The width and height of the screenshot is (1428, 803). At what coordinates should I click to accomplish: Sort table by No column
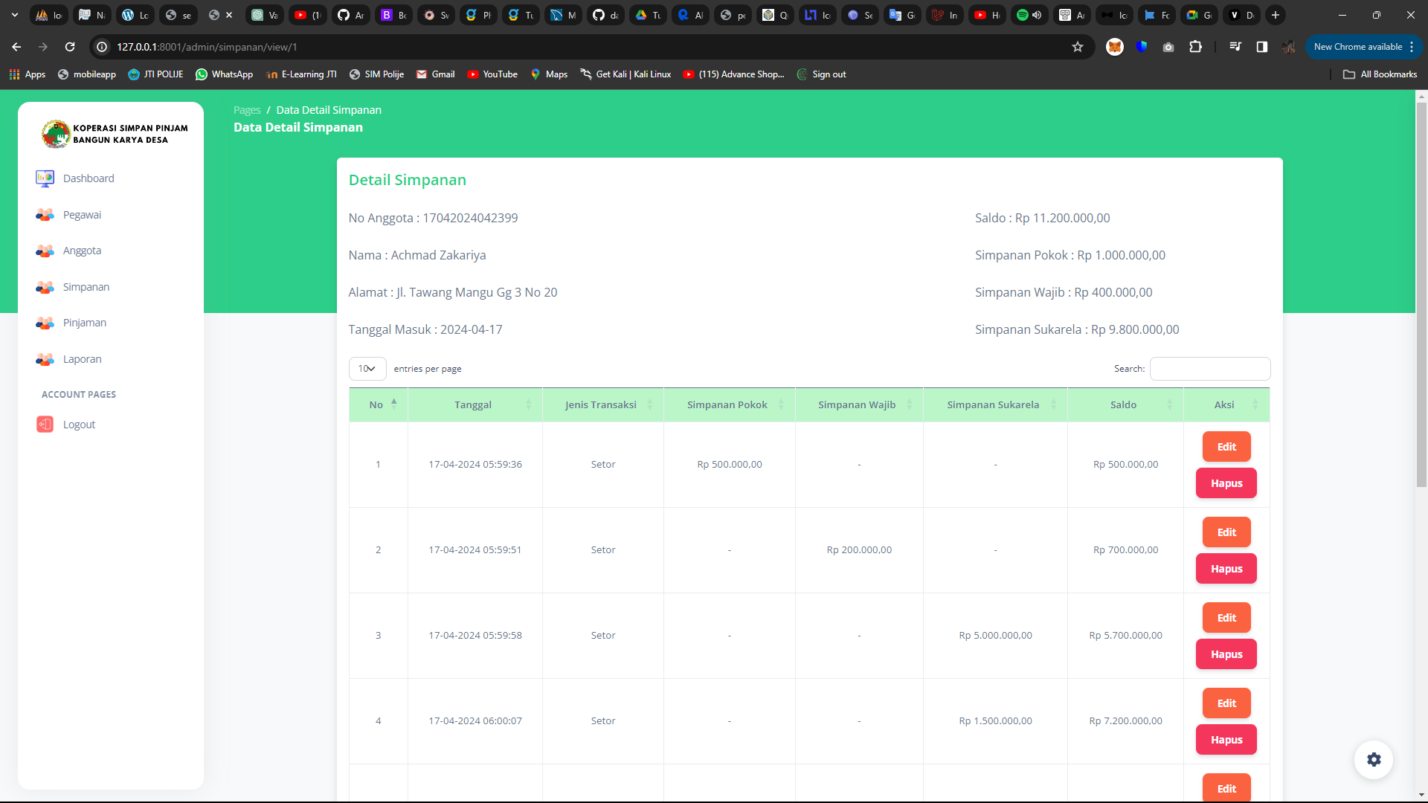click(x=379, y=404)
